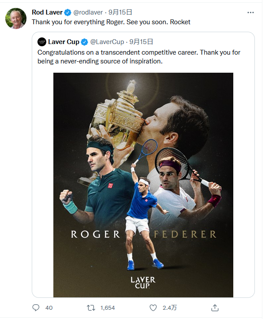Click the 9月15日 date on Rod Laver's tweet
Image resolution: width=269 pixels, height=319 pixels.
coord(120,12)
